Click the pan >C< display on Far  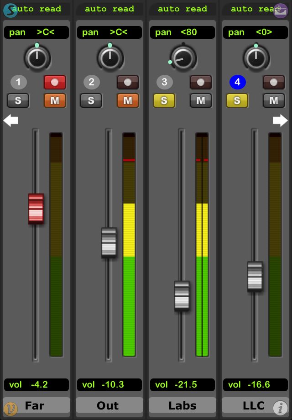(x=36, y=32)
